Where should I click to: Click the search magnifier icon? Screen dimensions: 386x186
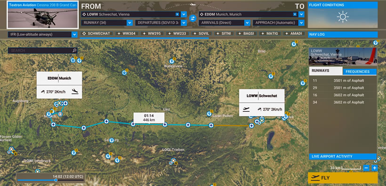(x=74, y=50)
